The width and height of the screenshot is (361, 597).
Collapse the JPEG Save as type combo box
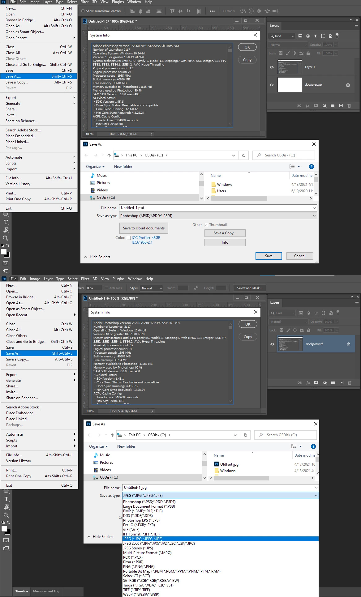coord(220,495)
